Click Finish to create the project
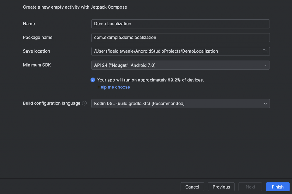 pyautogui.click(x=277, y=187)
